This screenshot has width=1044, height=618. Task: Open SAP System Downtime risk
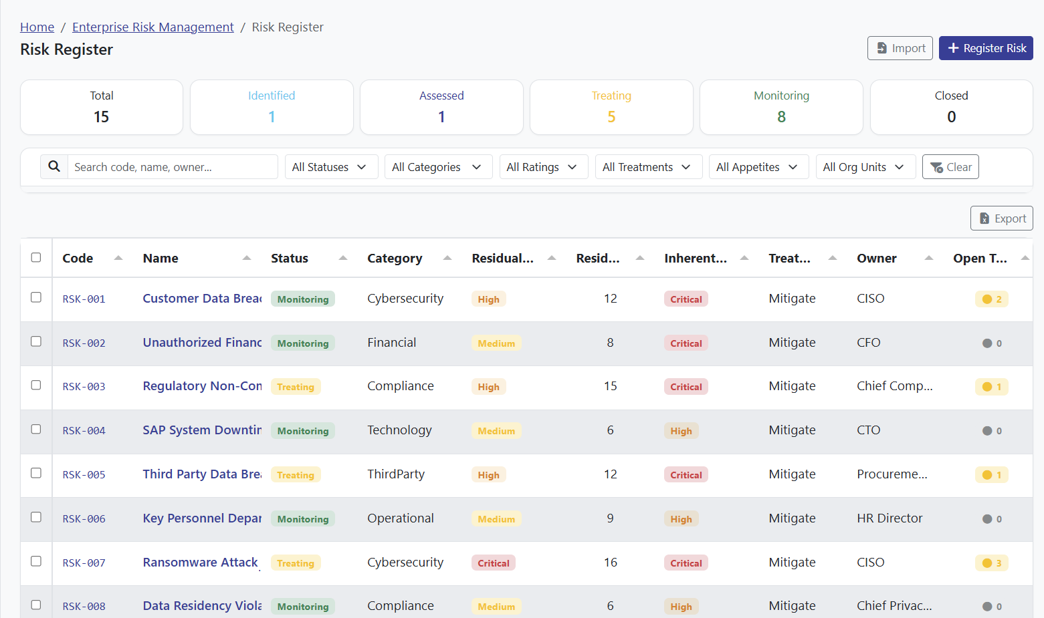pos(202,430)
